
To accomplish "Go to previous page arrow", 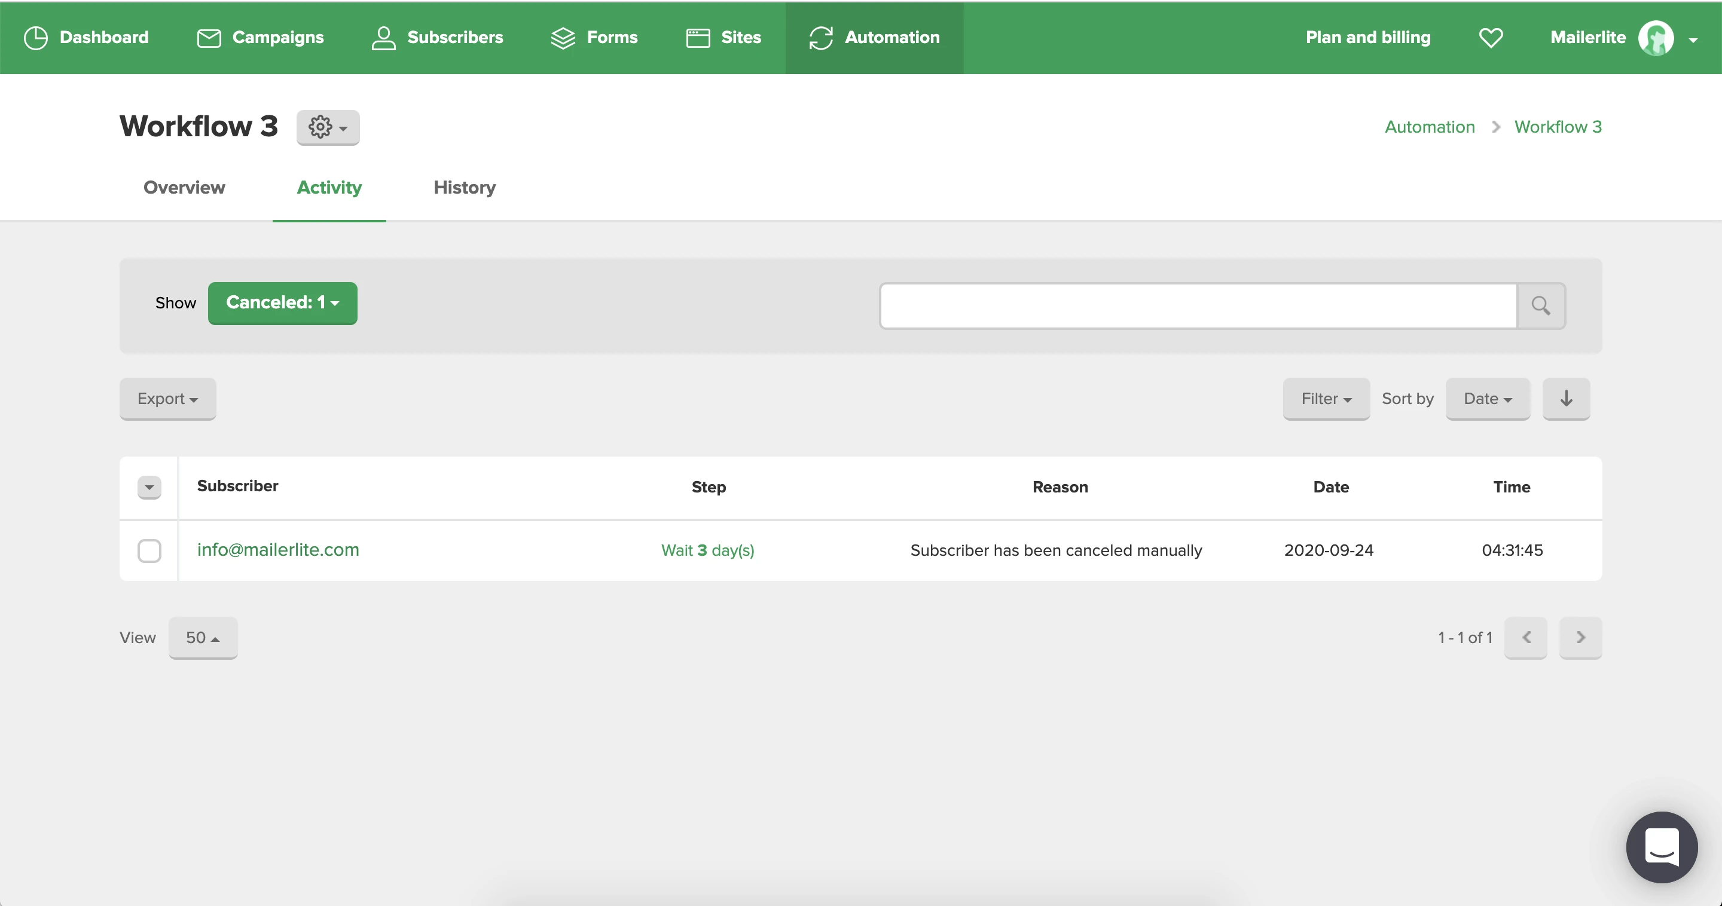I will tap(1525, 638).
